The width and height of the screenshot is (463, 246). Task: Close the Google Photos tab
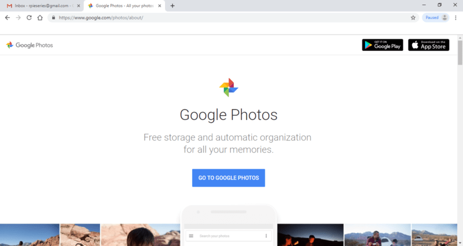coord(160,6)
